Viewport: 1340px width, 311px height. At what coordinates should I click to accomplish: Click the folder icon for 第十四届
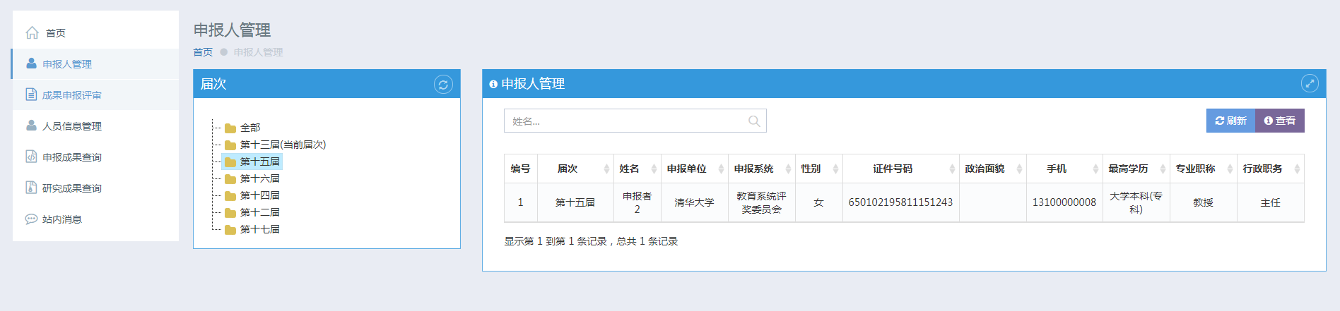pyautogui.click(x=230, y=196)
